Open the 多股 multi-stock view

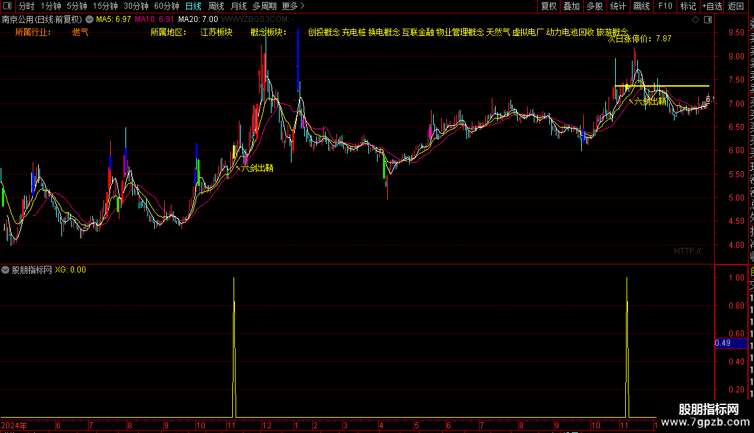coord(595,6)
